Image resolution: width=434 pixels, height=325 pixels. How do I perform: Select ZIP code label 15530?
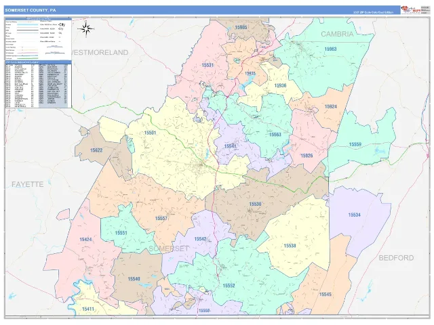[x=255, y=204]
